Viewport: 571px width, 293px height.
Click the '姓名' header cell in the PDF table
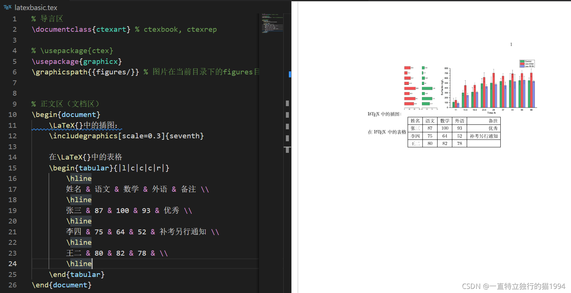click(x=415, y=121)
